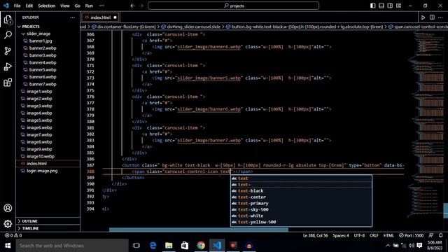Click the feedback icon in status bar
The height and width of the screenshot is (252, 448).
point(431,235)
